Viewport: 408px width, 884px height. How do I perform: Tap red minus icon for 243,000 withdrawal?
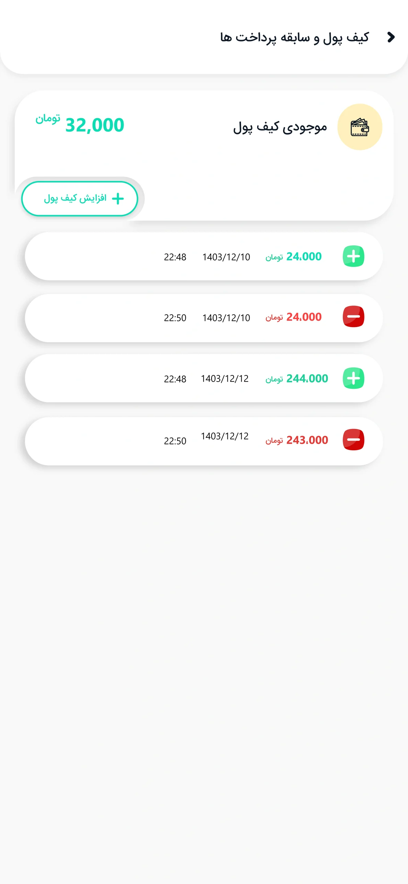(x=353, y=440)
